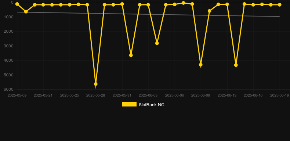This screenshot has height=141, width=290.
Task: Click the small dip point right after 2025-05-09
Action: [x=26, y=11]
